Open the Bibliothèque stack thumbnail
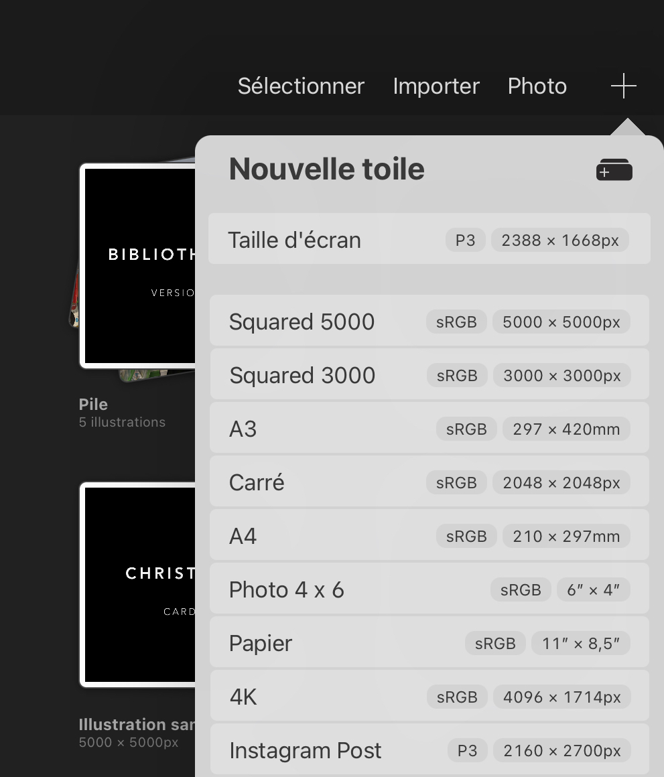Image resolution: width=664 pixels, height=777 pixels. tap(139, 266)
